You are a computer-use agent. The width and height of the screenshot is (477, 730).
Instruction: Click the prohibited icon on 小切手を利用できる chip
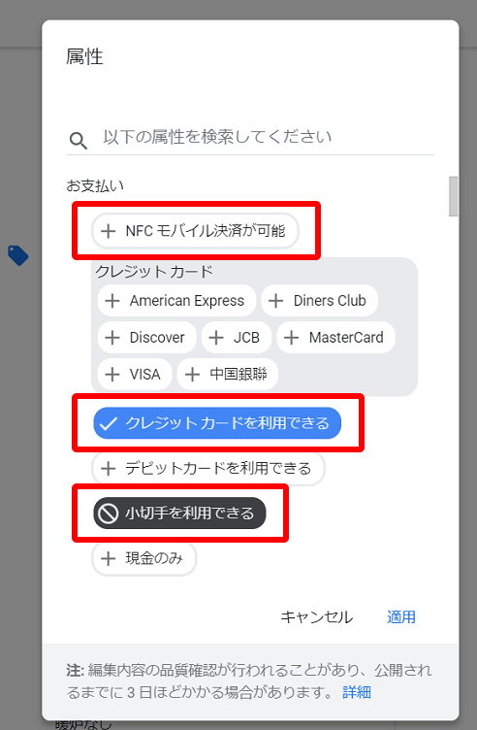click(108, 514)
